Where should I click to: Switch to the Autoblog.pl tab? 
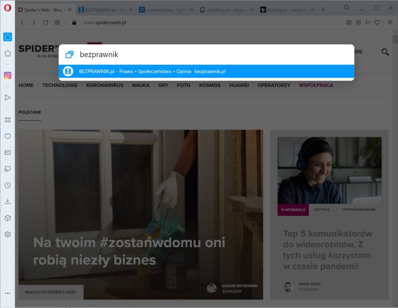(227, 10)
